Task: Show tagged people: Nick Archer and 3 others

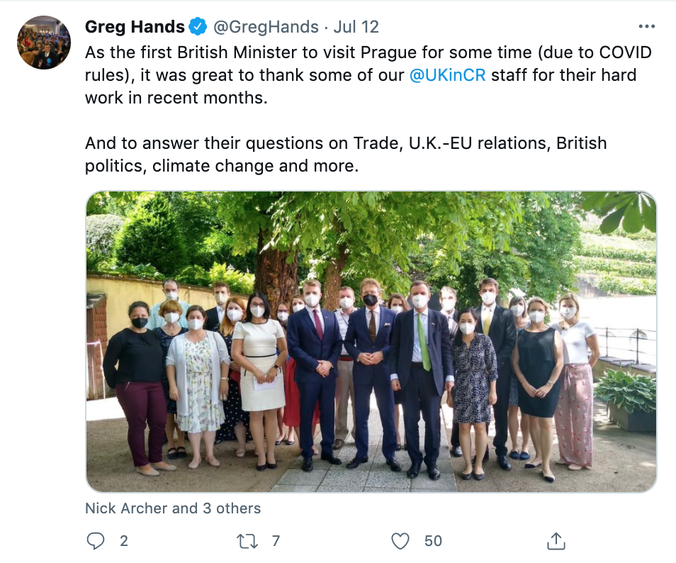Action: [173, 508]
